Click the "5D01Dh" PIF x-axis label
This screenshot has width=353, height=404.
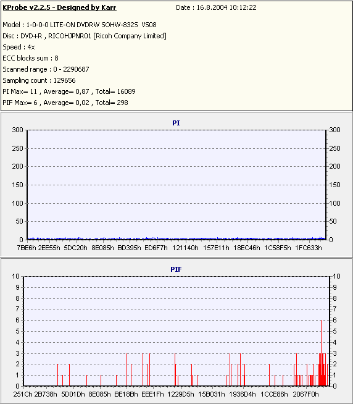point(73,394)
